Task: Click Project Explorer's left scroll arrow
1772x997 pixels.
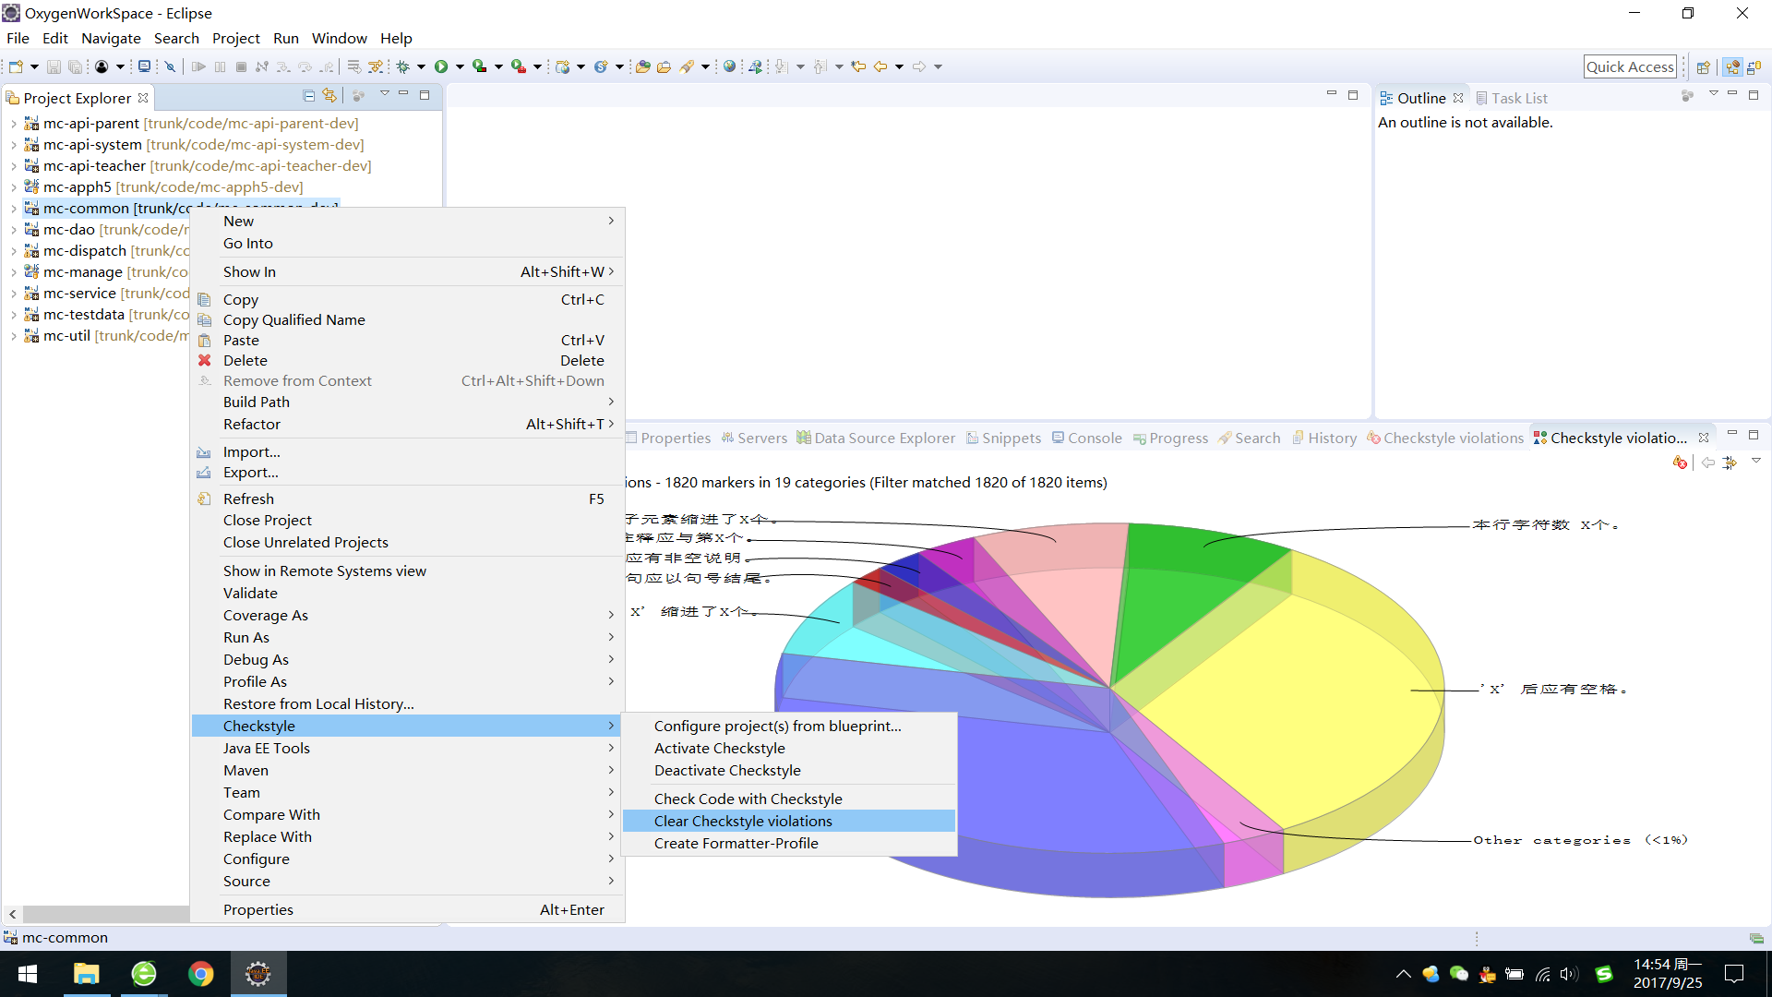Action: coord(12,914)
